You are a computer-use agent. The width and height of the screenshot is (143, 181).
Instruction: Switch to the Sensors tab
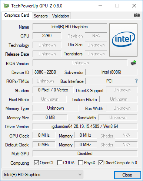click(41, 16)
